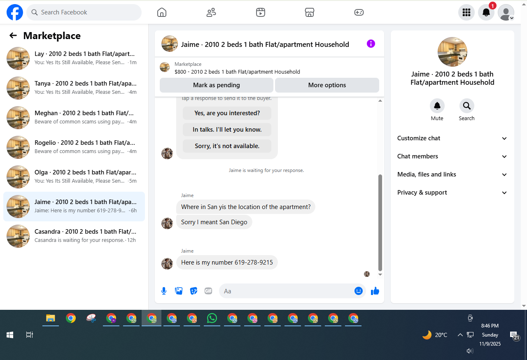This screenshot has height=360, width=527.
Task: Mute the conversation using the bell icon
Action: pyautogui.click(x=437, y=106)
